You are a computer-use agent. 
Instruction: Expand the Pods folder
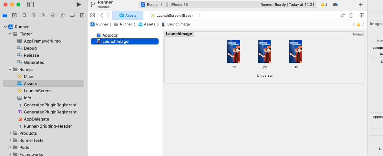point(10,147)
